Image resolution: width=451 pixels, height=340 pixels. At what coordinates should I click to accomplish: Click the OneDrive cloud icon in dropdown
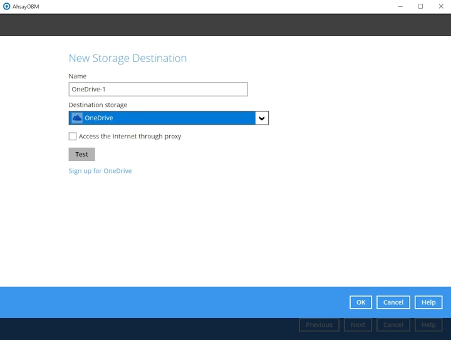(77, 118)
